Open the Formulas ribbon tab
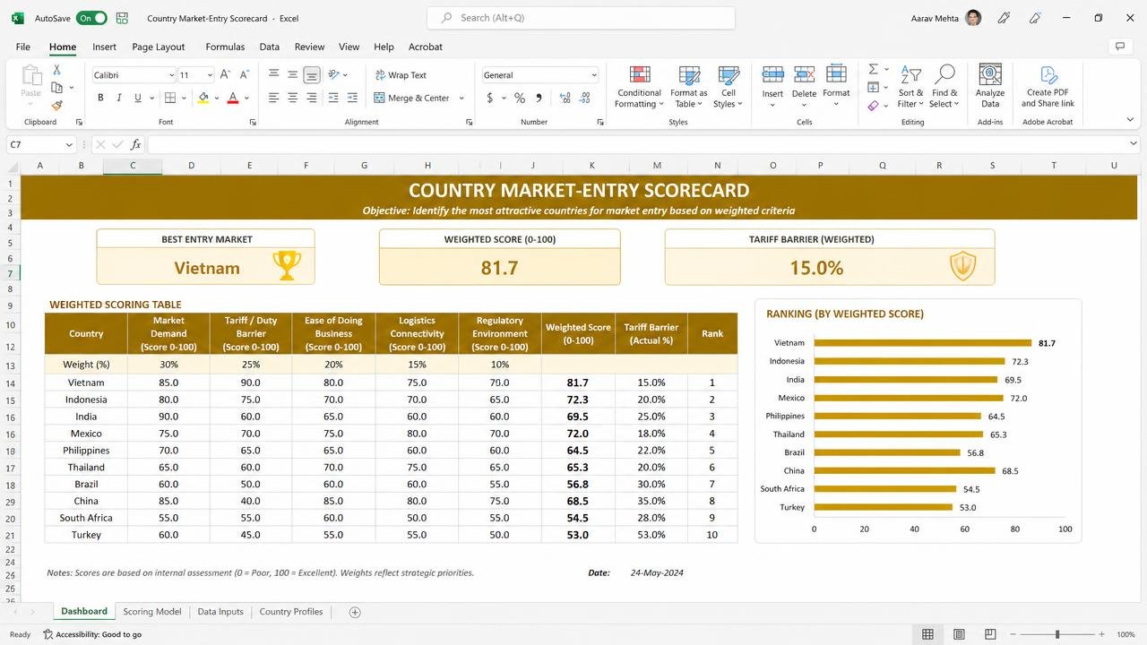Screen dimensions: 1147x645 [225, 47]
